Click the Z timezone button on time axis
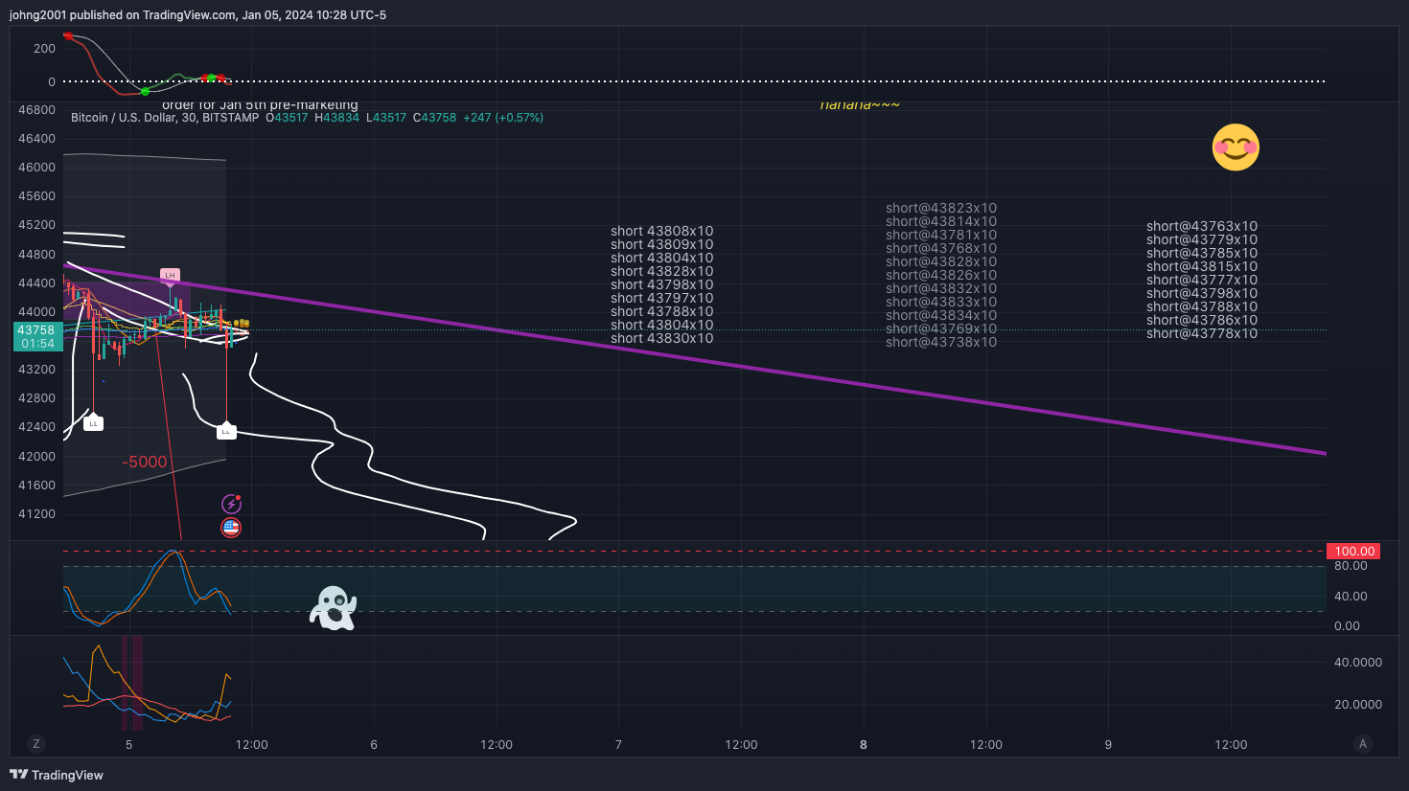 pos(36,744)
